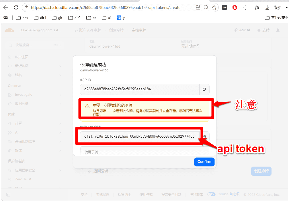
Task: Open the 支持 help menu in header
Action: tap(263, 30)
